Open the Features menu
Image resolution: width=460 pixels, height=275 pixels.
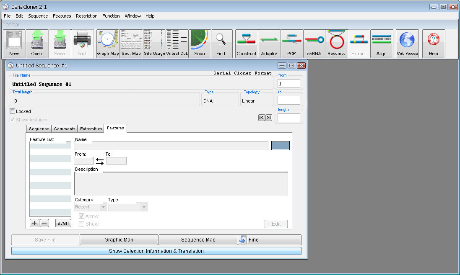[62, 16]
